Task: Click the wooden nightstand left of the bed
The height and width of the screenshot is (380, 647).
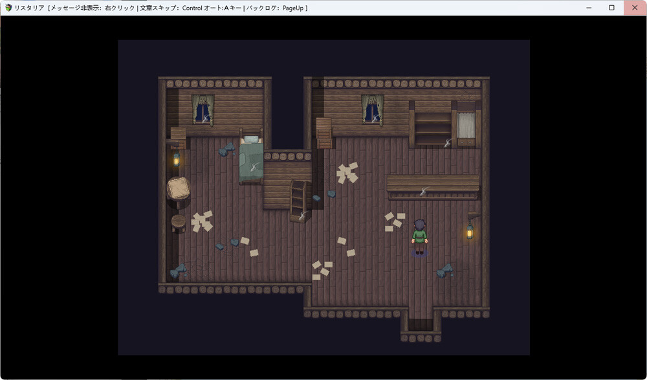Action: coord(179,137)
